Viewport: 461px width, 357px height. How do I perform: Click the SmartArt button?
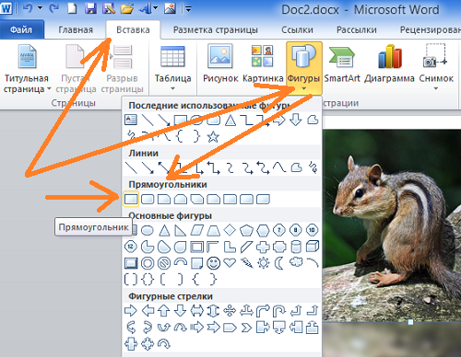[x=342, y=64]
